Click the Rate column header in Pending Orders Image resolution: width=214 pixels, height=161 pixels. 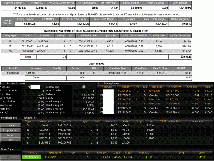click(126, 121)
